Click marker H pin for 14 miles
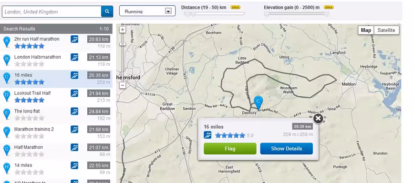Screen dimensions: 414x183 pos(7,168)
